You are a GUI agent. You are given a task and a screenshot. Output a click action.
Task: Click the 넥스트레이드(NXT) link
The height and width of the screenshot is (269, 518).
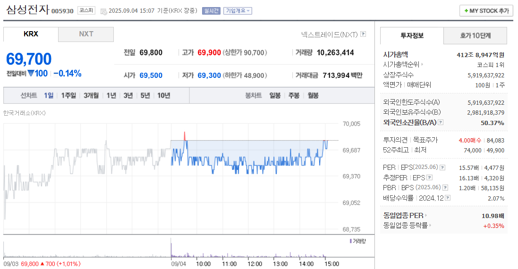click(329, 34)
